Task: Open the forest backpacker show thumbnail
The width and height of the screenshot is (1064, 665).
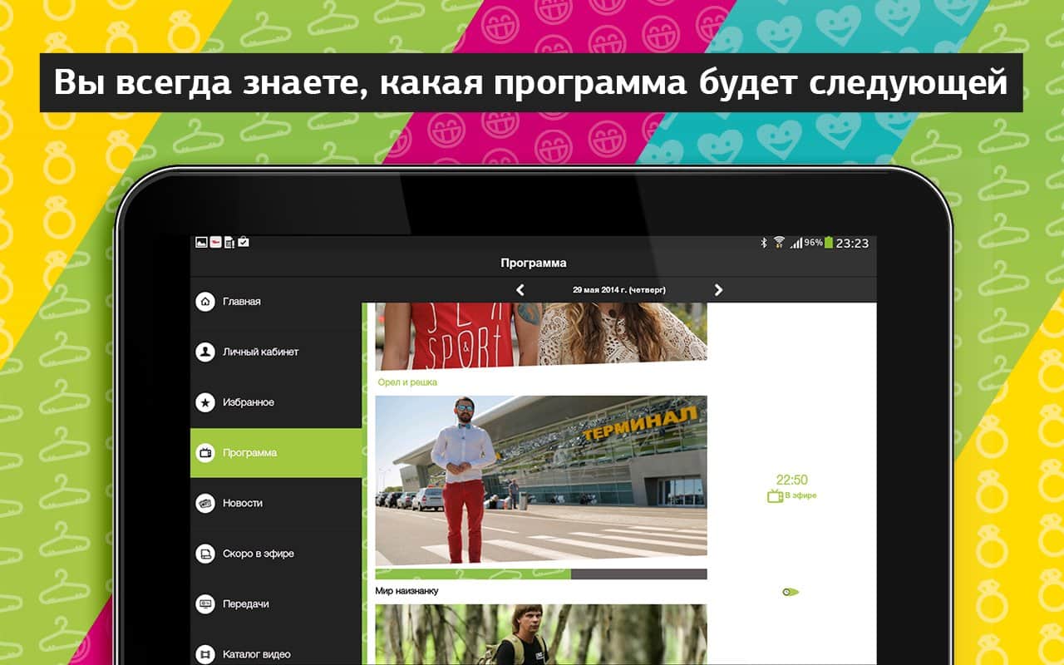Action: tap(540, 634)
